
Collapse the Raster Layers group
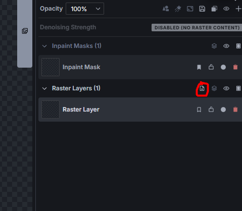[x=44, y=88]
